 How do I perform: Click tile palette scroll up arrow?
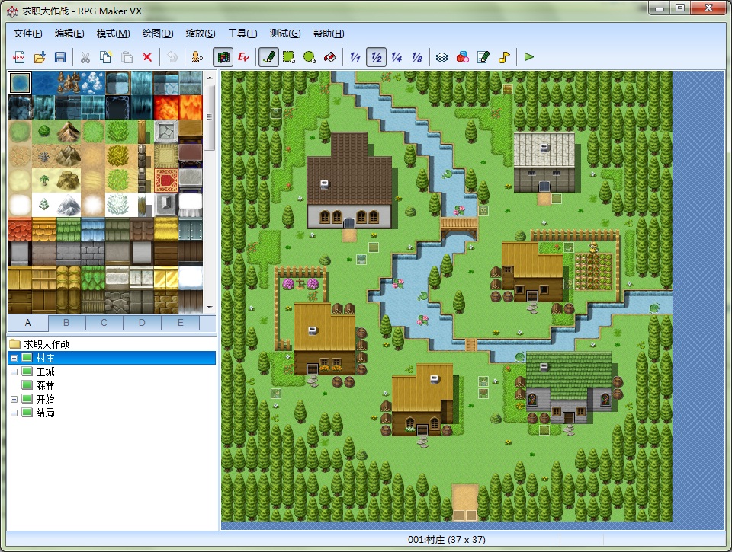pyautogui.click(x=210, y=78)
